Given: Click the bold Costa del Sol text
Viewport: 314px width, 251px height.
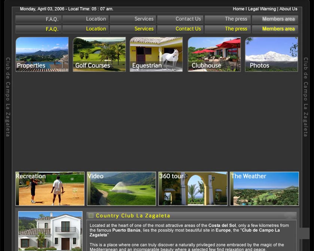Looking at the screenshot, I should (x=222, y=226).
